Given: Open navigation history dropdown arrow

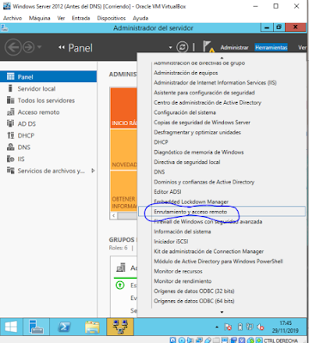Looking at the screenshot, I should [39, 47].
